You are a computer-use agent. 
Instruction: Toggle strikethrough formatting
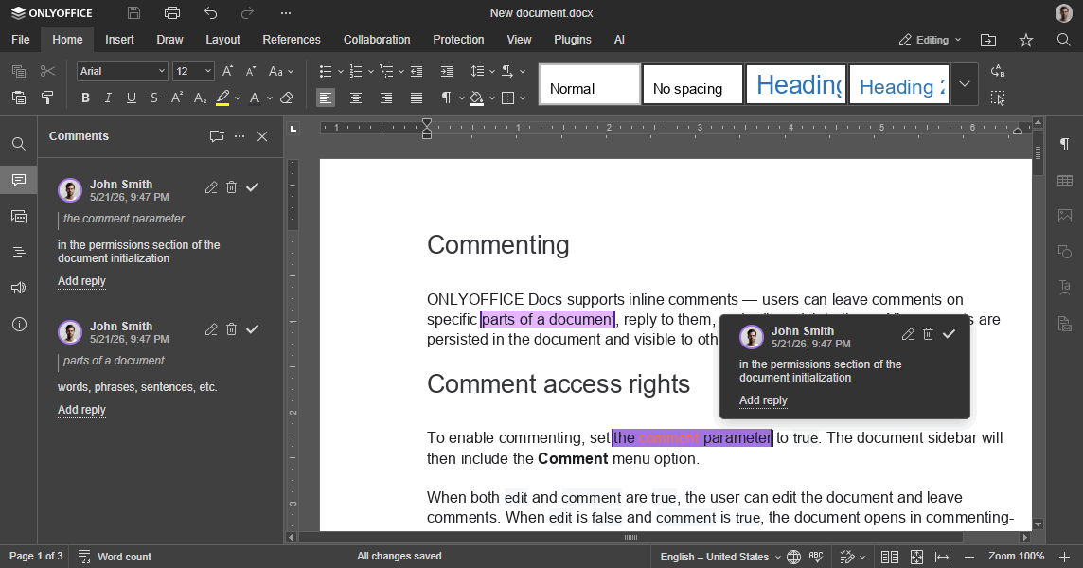154,98
